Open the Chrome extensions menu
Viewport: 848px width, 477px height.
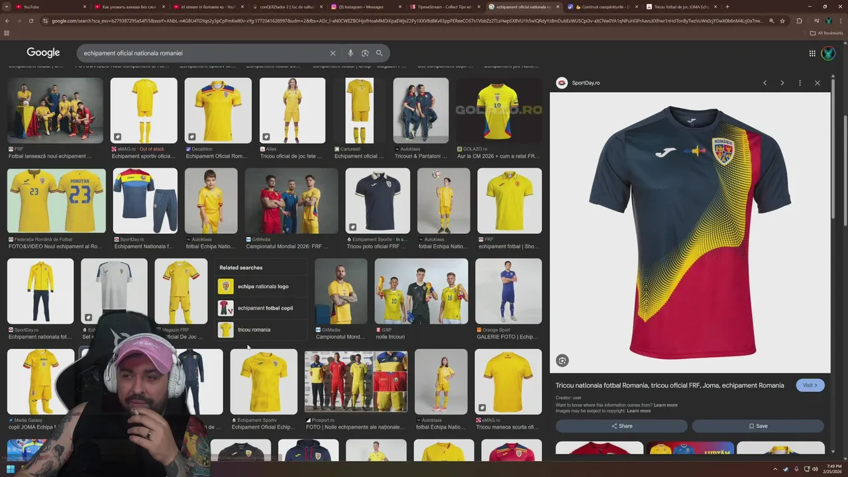pos(799,21)
